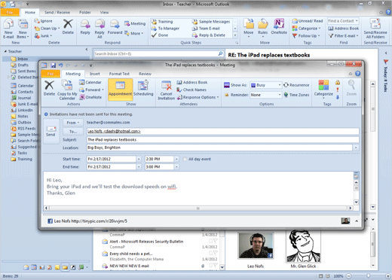Image resolution: width=392 pixels, height=280 pixels.
Task: Switch to the Format Text tab
Action: click(x=119, y=74)
